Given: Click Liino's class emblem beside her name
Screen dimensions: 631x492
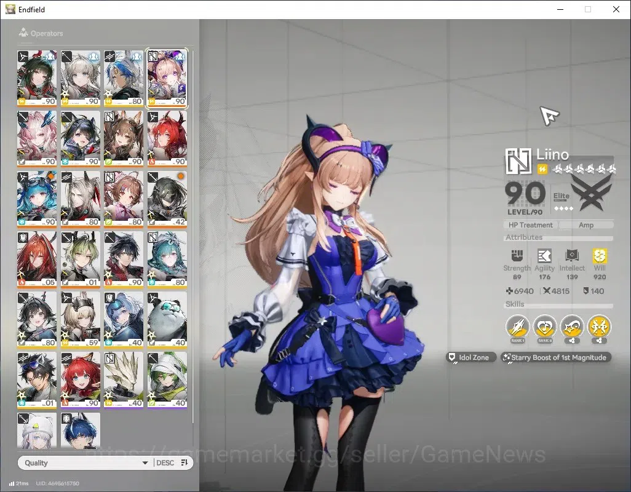Looking at the screenshot, I should 518,161.
